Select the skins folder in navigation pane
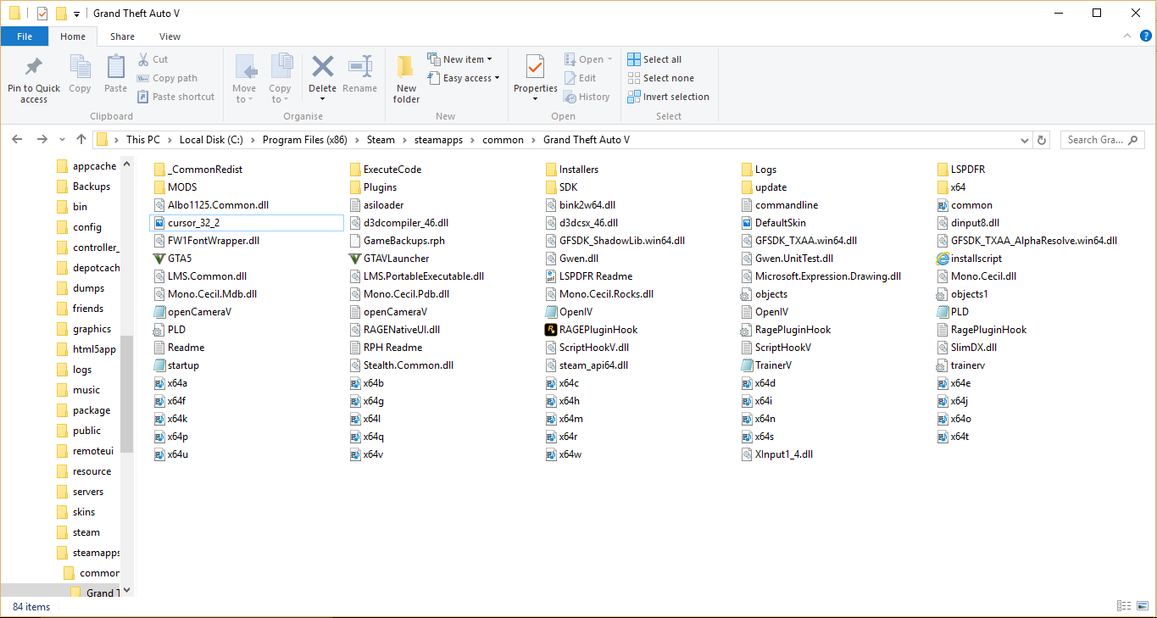Image resolution: width=1157 pixels, height=618 pixels. click(x=75, y=512)
